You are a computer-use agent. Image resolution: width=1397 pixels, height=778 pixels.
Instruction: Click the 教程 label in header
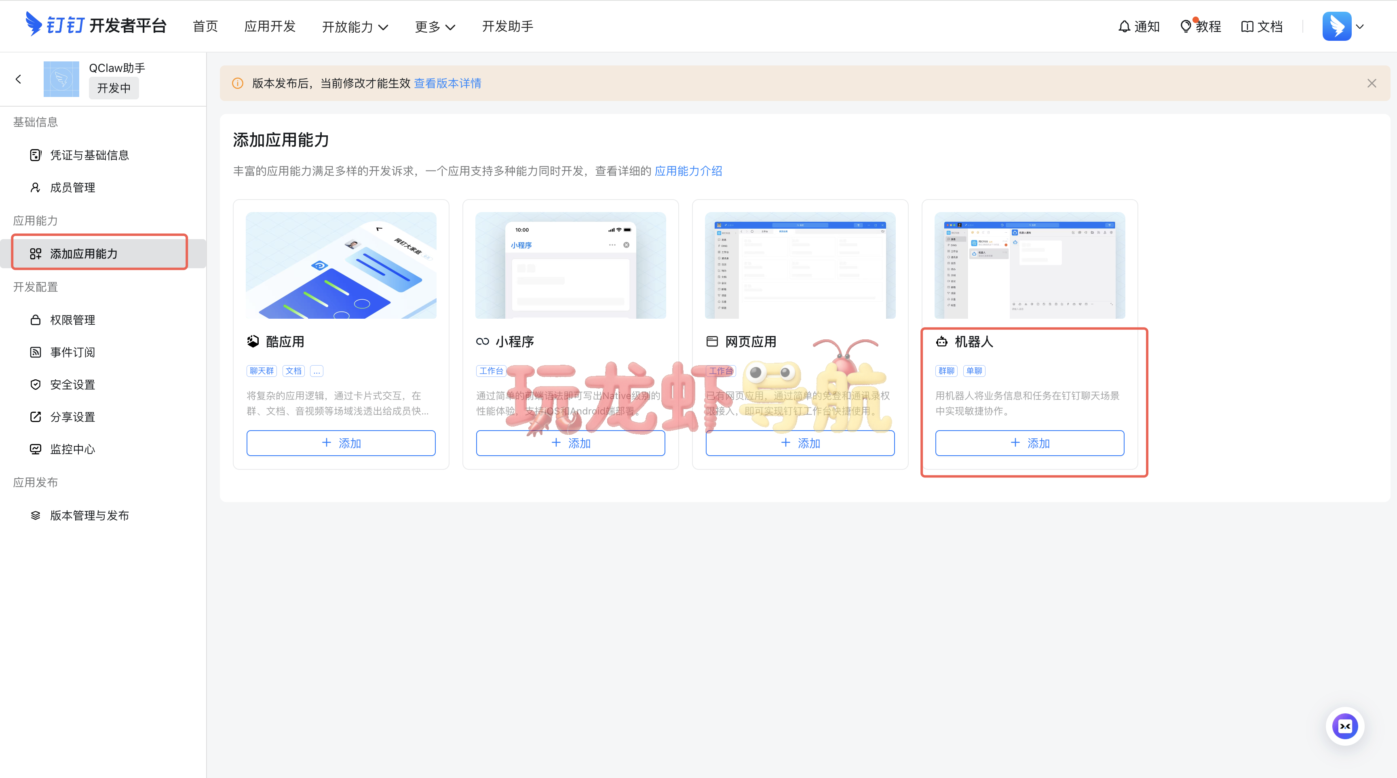pyautogui.click(x=1208, y=26)
